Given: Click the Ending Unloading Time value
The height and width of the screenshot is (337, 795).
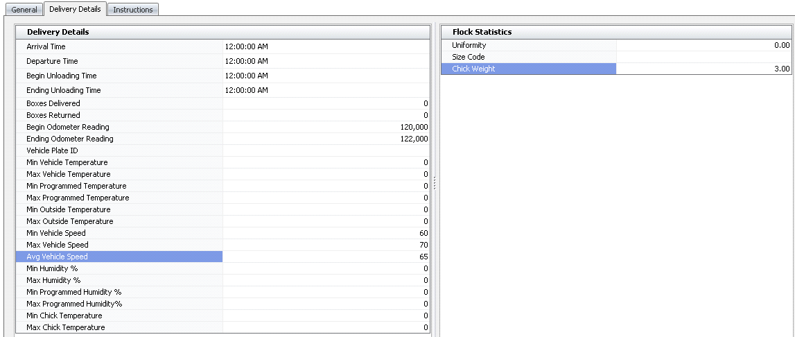Looking at the screenshot, I should (326, 90).
